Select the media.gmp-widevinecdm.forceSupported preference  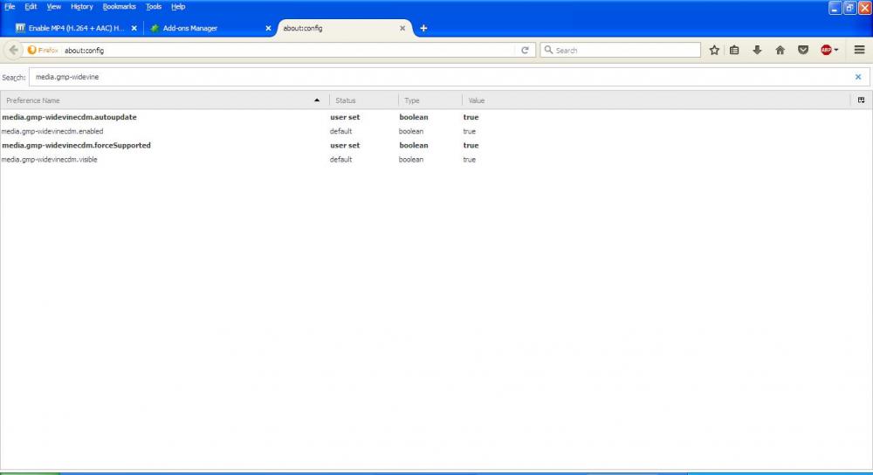point(76,145)
